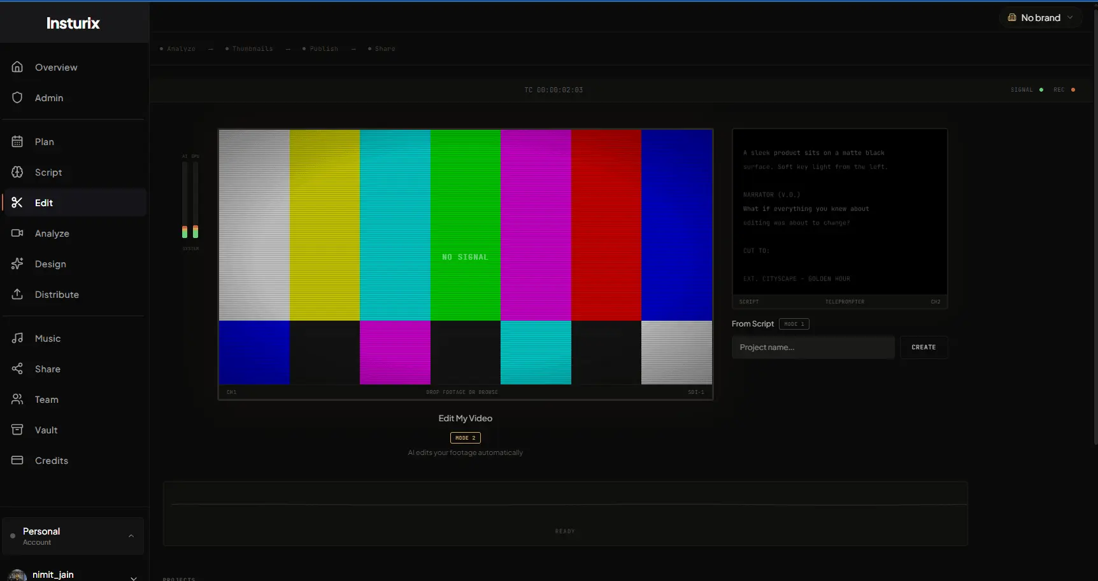Click the Share workflow step at top

(381, 48)
